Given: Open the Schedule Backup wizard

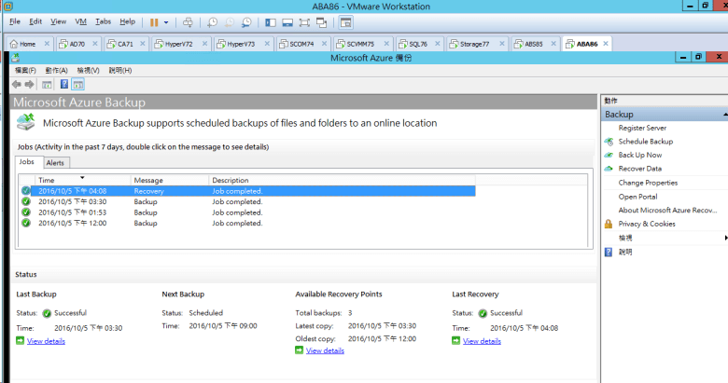Looking at the screenshot, I should point(645,142).
